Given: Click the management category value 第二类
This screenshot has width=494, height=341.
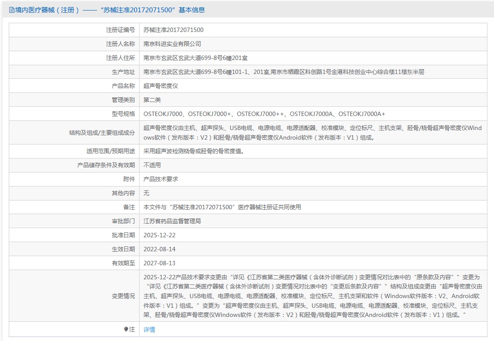Looking at the screenshot, I should click(x=152, y=100).
